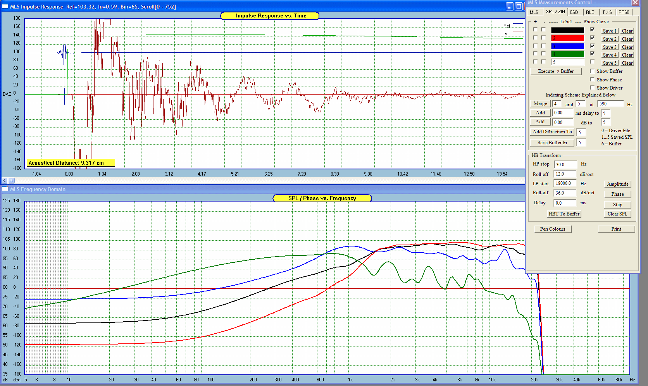Image resolution: width=648 pixels, height=386 pixels.
Task: Click the impulse response scrollbar left arrow
Action: tap(5, 180)
